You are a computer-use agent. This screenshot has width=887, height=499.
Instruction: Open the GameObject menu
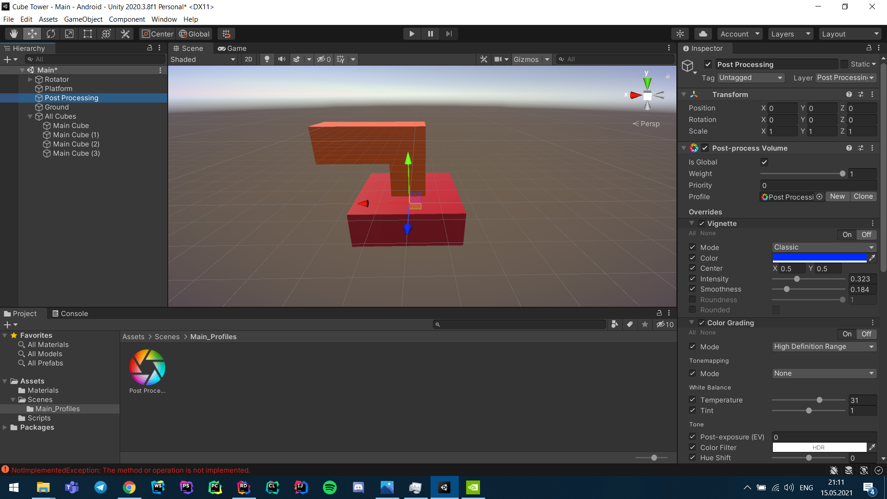click(x=83, y=19)
